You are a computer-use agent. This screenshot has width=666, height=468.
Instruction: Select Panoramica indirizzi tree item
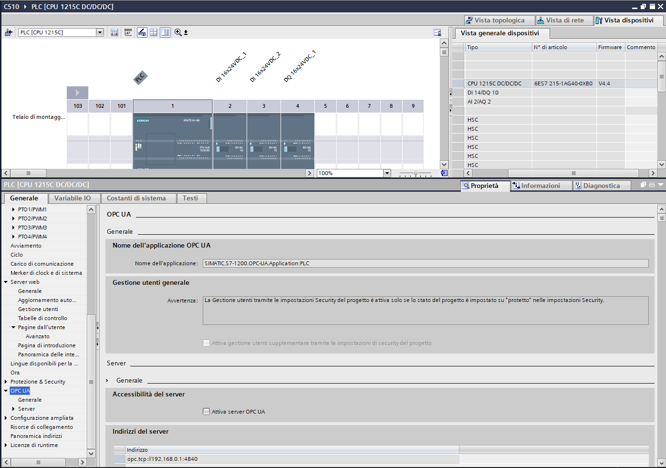(36, 436)
